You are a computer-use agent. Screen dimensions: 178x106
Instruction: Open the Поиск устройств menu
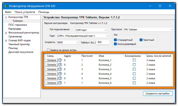(25, 12)
